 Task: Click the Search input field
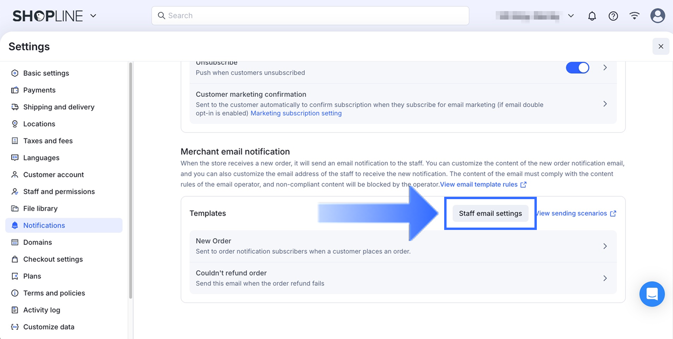click(x=310, y=16)
